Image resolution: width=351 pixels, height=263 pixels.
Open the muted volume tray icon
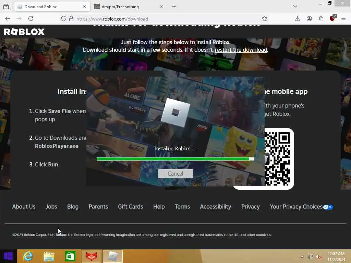(x=319, y=256)
